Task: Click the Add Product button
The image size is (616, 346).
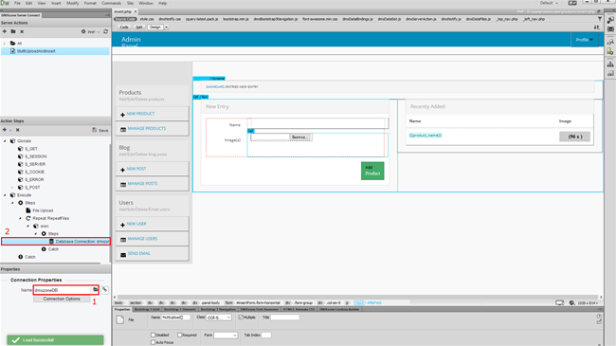Action: (x=372, y=171)
